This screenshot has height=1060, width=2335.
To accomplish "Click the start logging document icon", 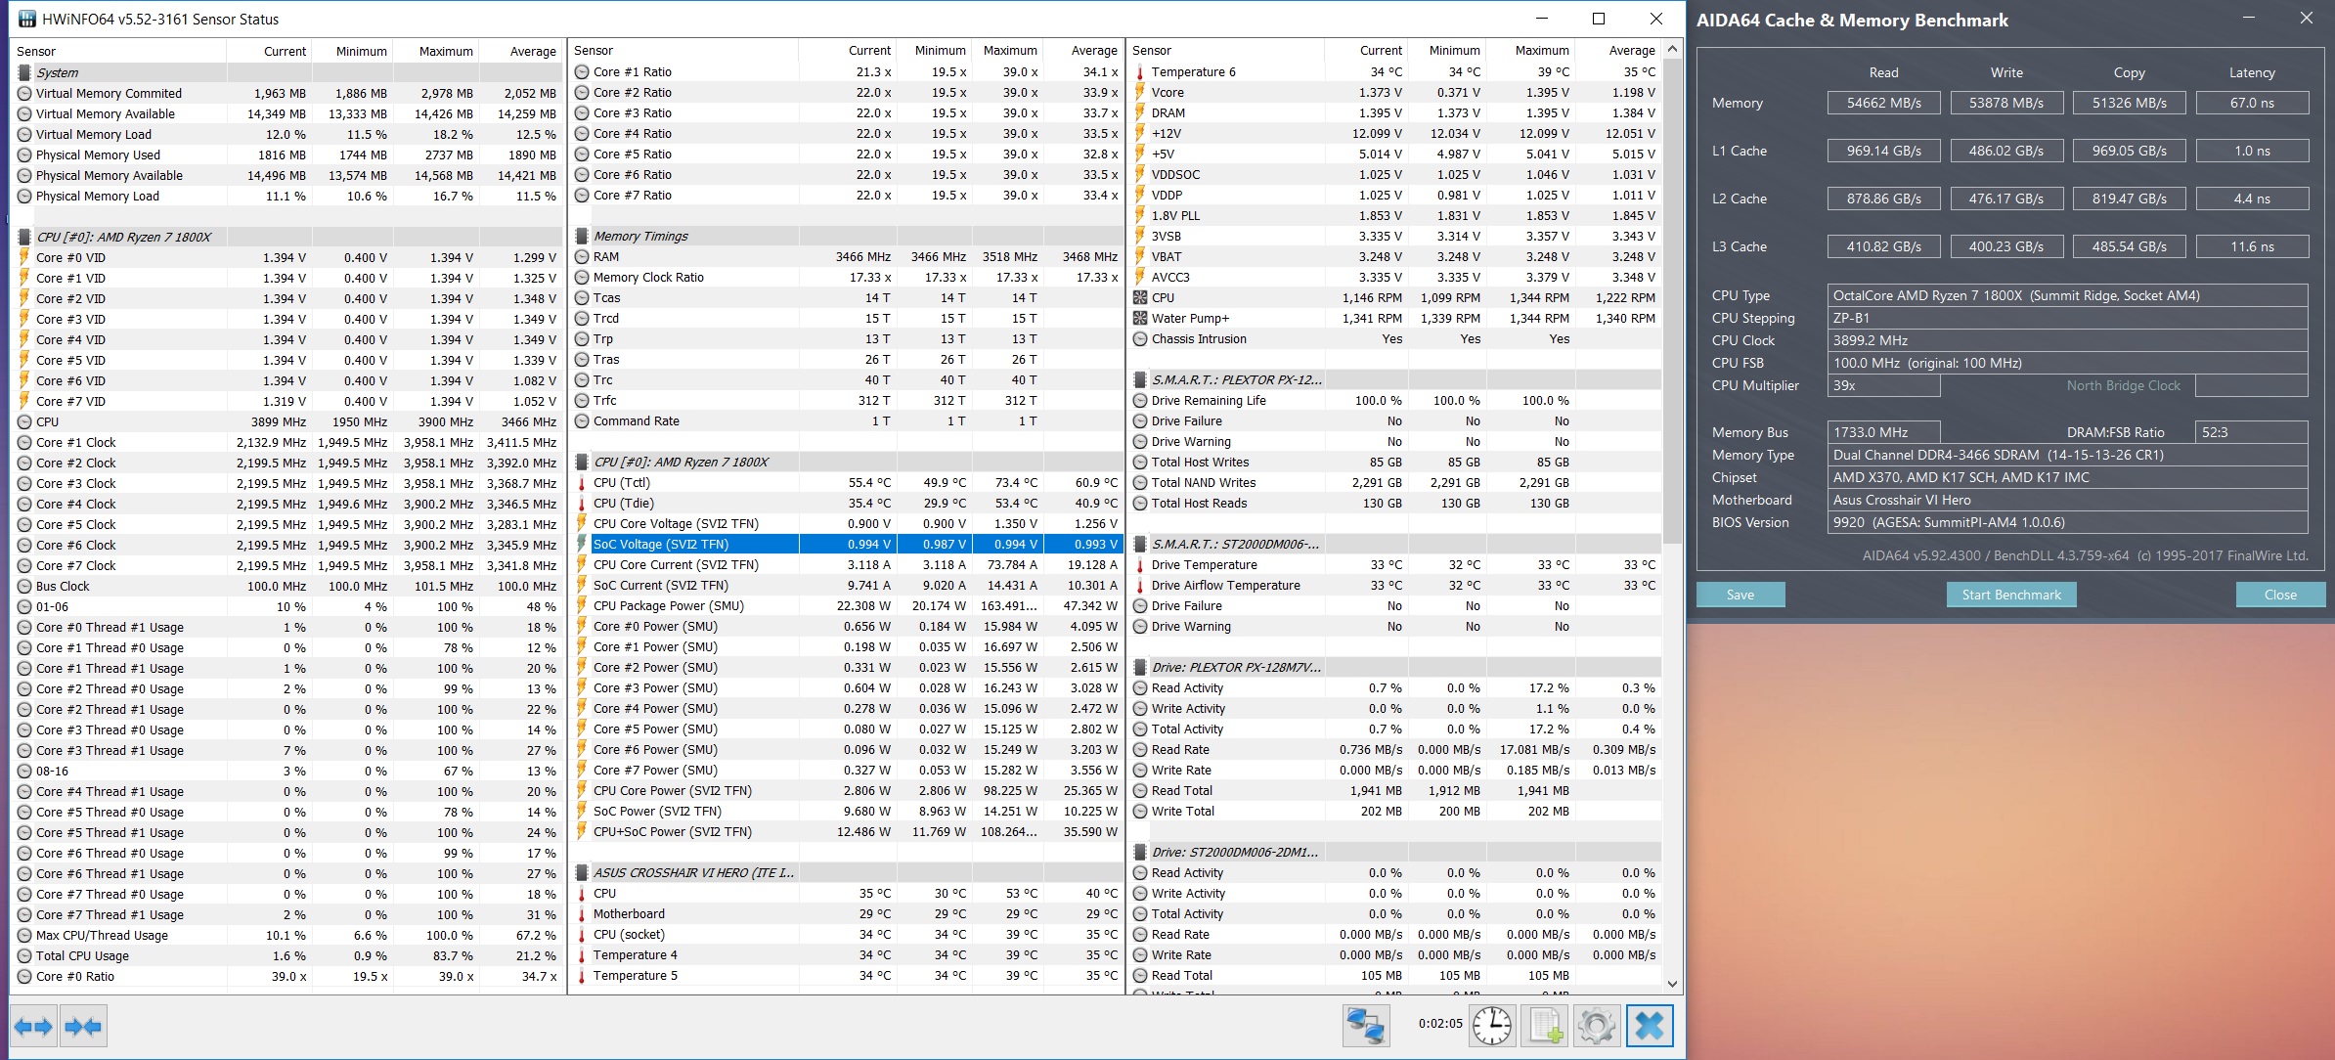I will click(1545, 1026).
